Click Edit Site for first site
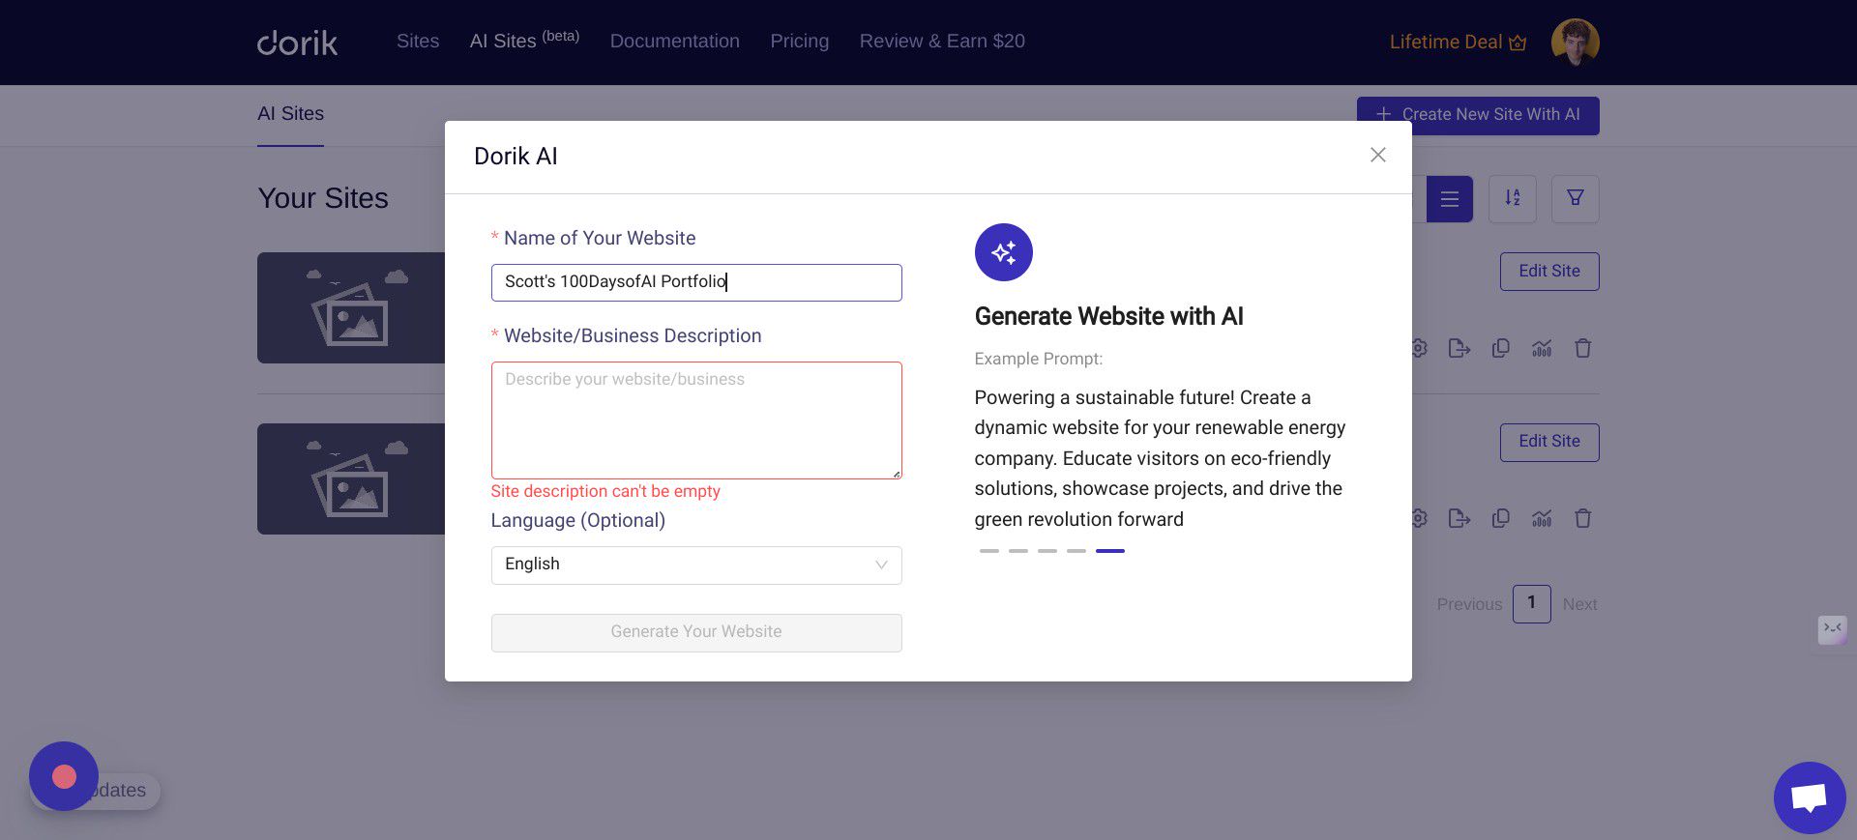The image size is (1857, 840). pos(1549,272)
